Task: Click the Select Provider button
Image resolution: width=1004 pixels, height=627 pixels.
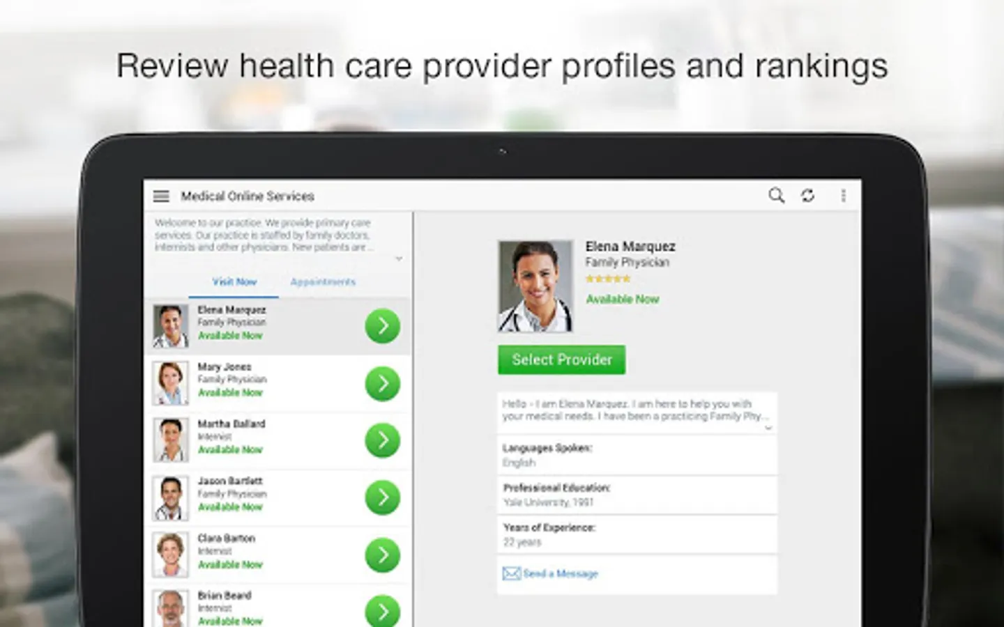Action: (561, 359)
